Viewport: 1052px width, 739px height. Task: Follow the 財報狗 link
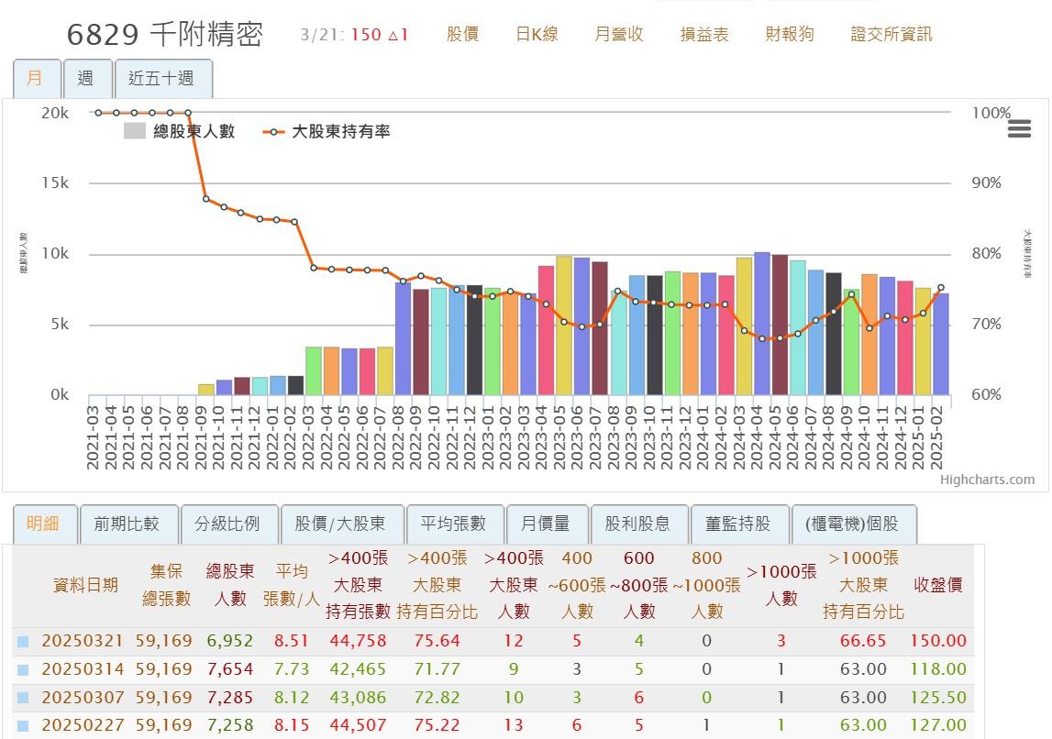coord(790,34)
